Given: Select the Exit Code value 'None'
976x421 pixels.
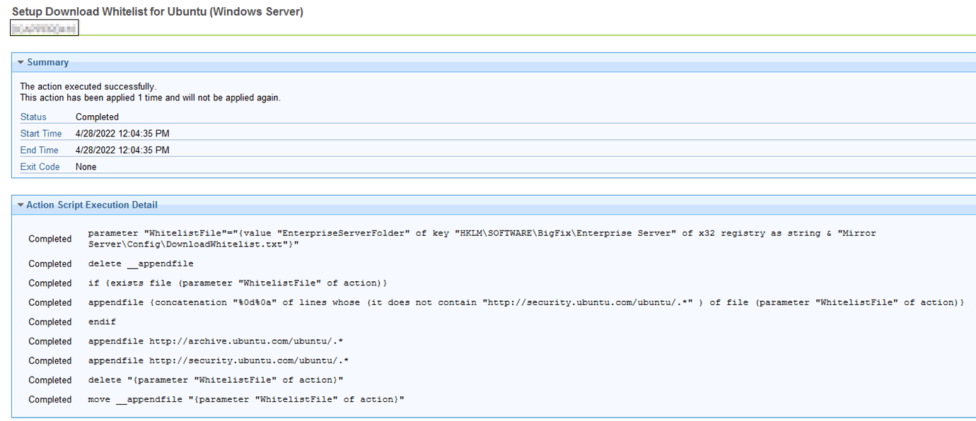Looking at the screenshot, I should tap(86, 167).
